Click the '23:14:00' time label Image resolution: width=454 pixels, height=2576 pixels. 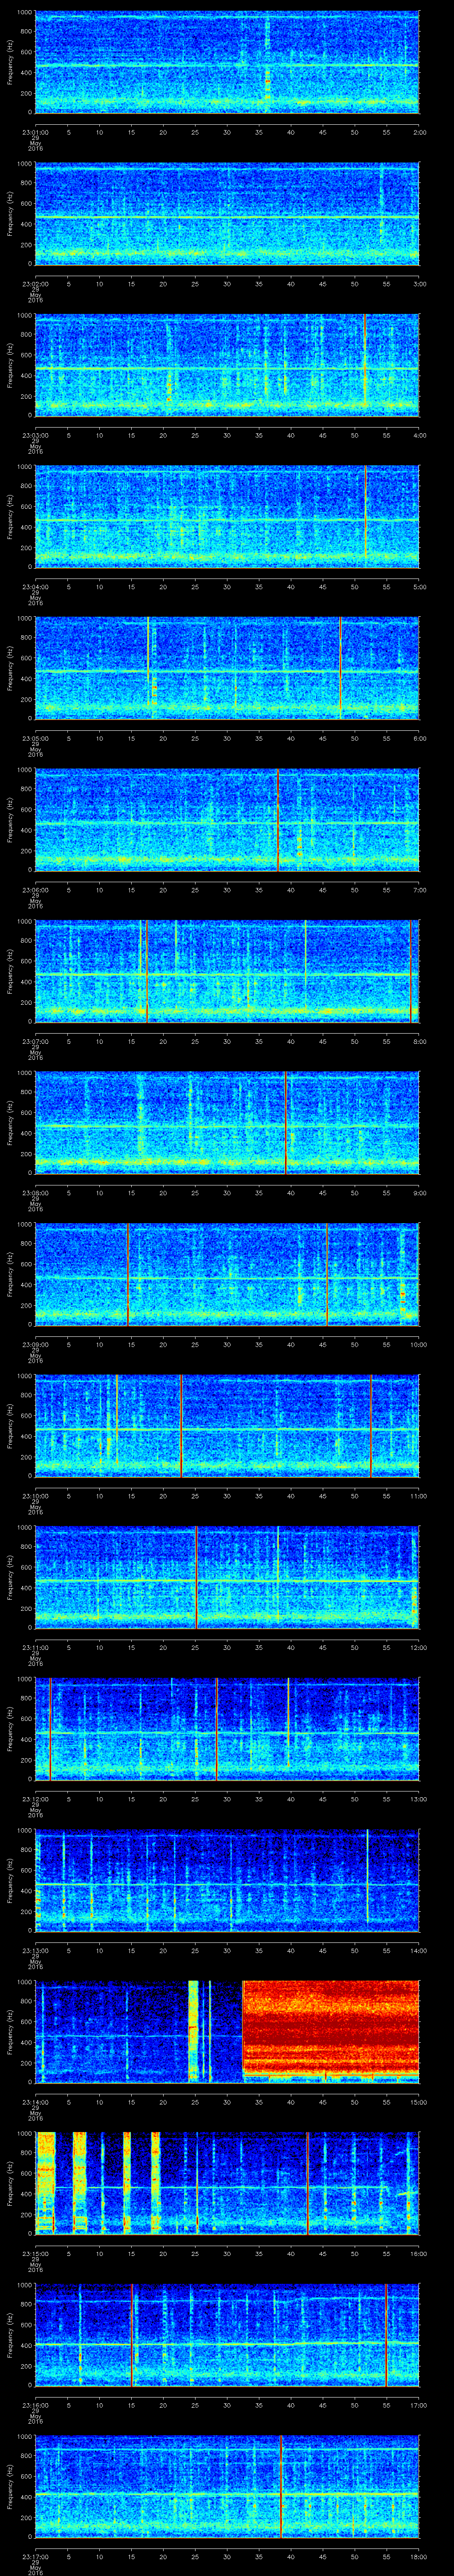tap(35, 2102)
